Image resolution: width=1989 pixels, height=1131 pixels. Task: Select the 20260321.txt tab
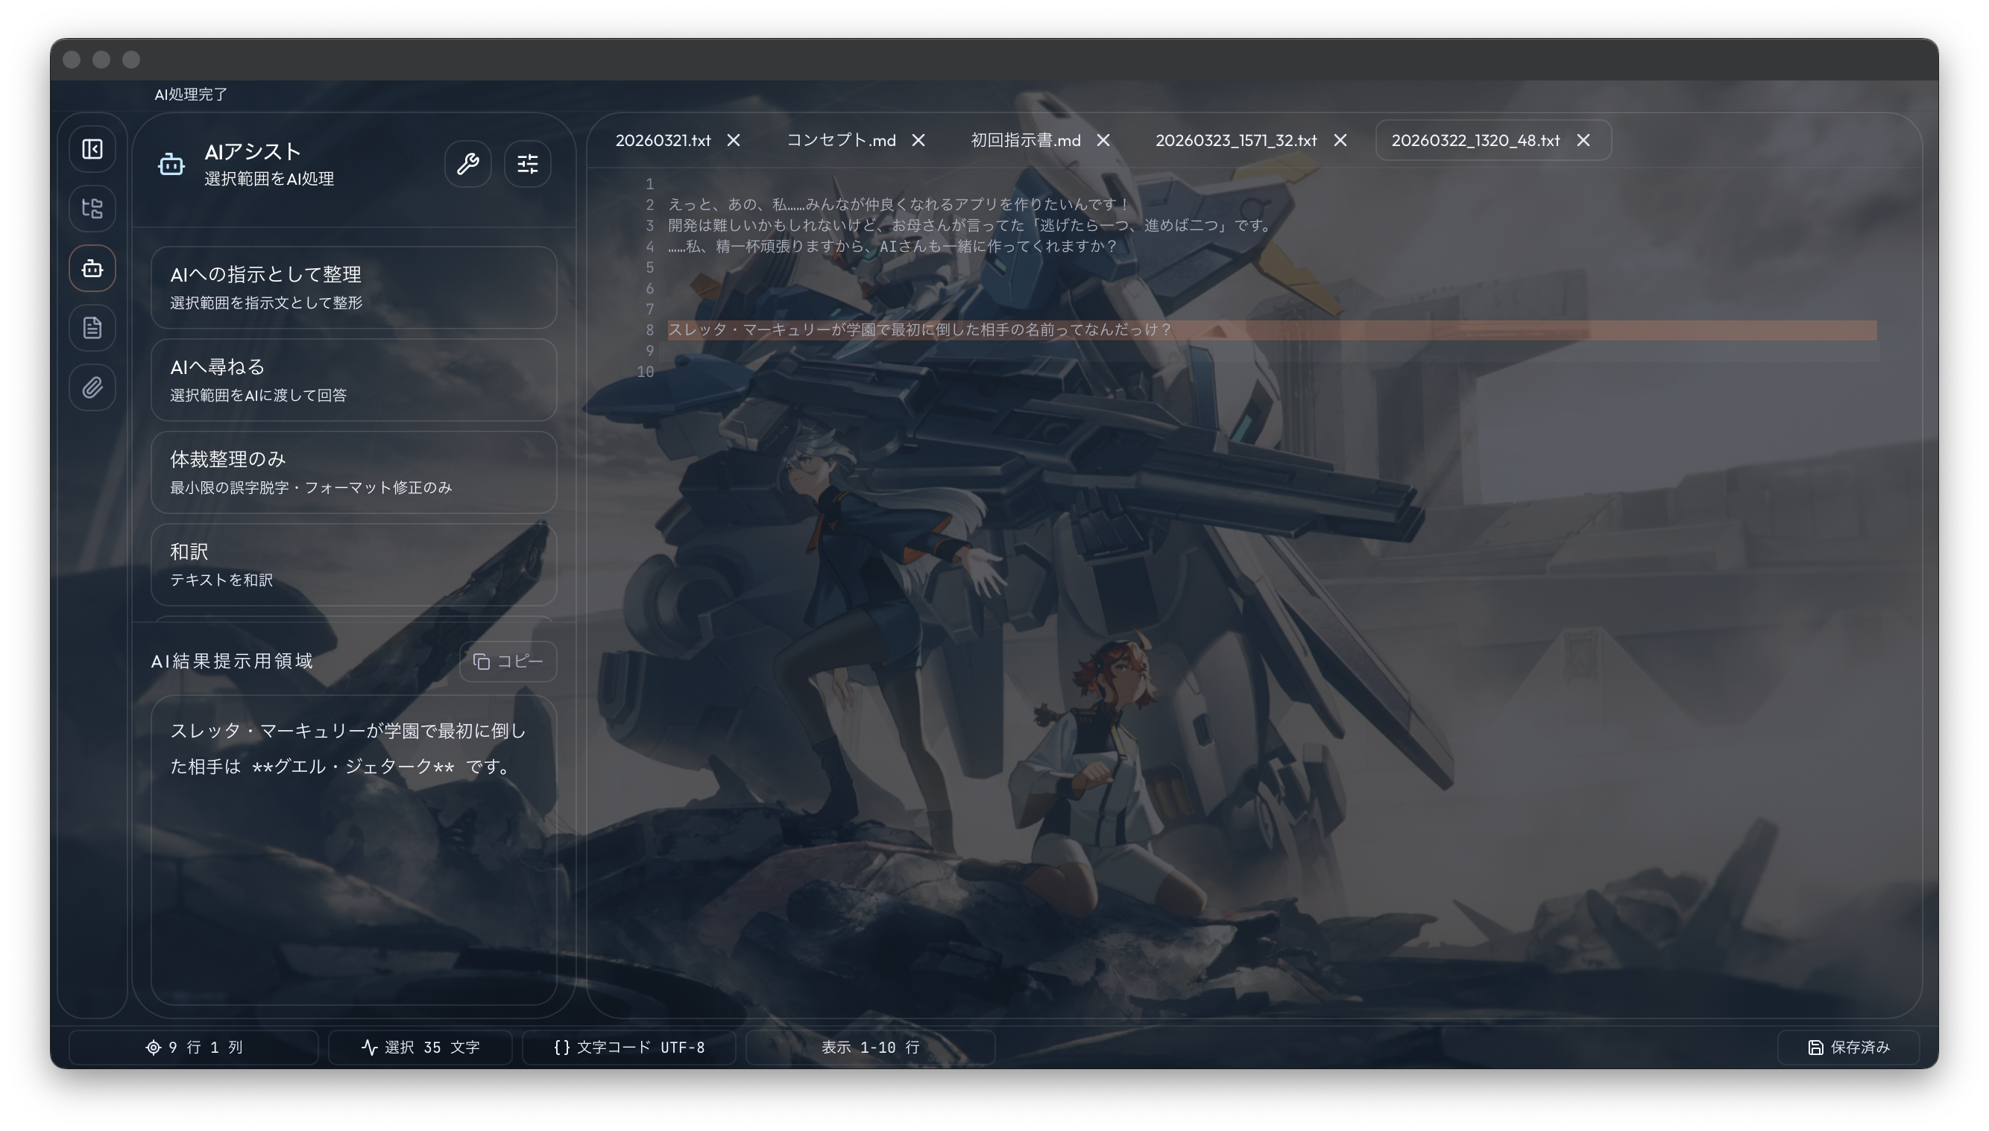[x=664, y=141]
